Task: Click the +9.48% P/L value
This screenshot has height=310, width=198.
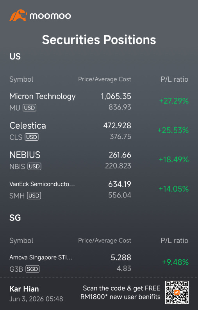Action: click(x=175, y=262)
